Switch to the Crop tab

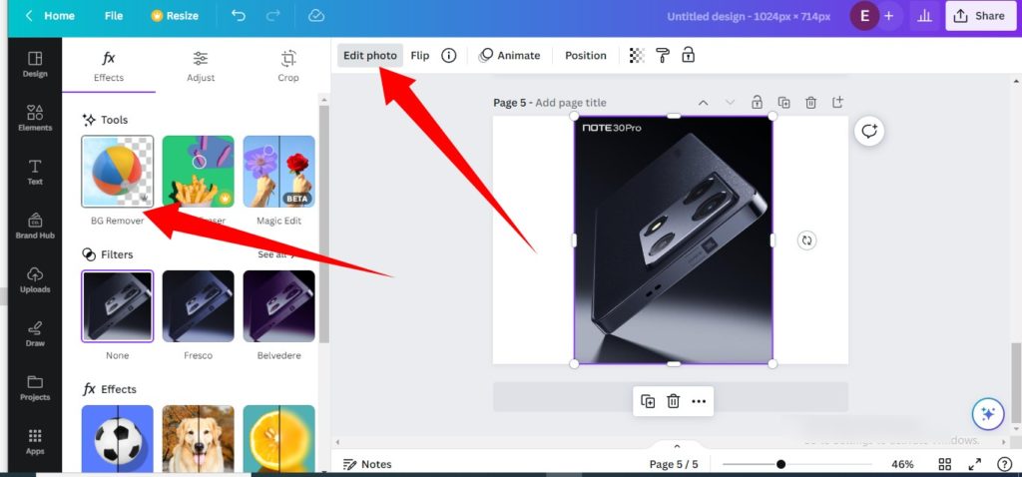click(x=288, y=66)
